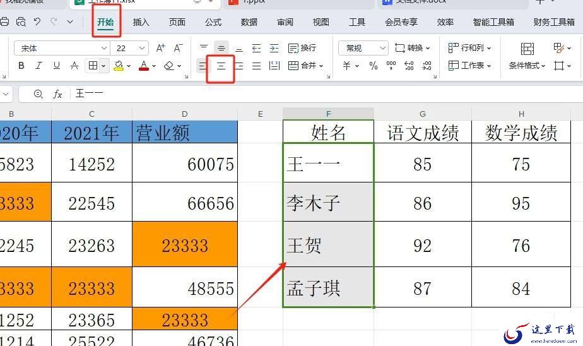Click the decrease font size icon
Viewport: 583px width, 346px height.
coord(178,48)
